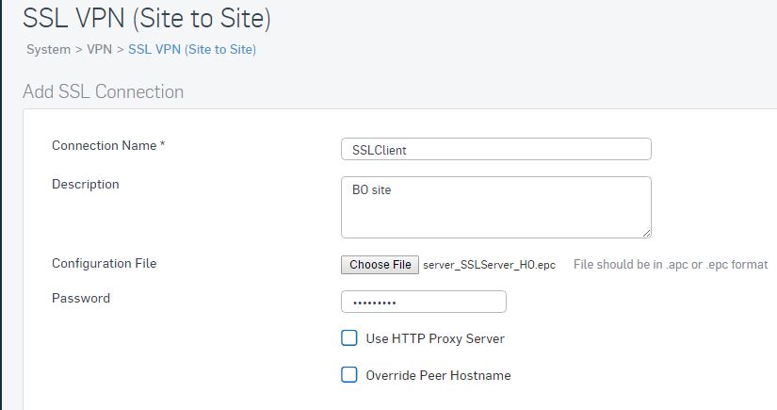The image size is (777, 410).
Task: Click the SSL VPN (Site to Site) page title
Action: [x=147, y=18]
